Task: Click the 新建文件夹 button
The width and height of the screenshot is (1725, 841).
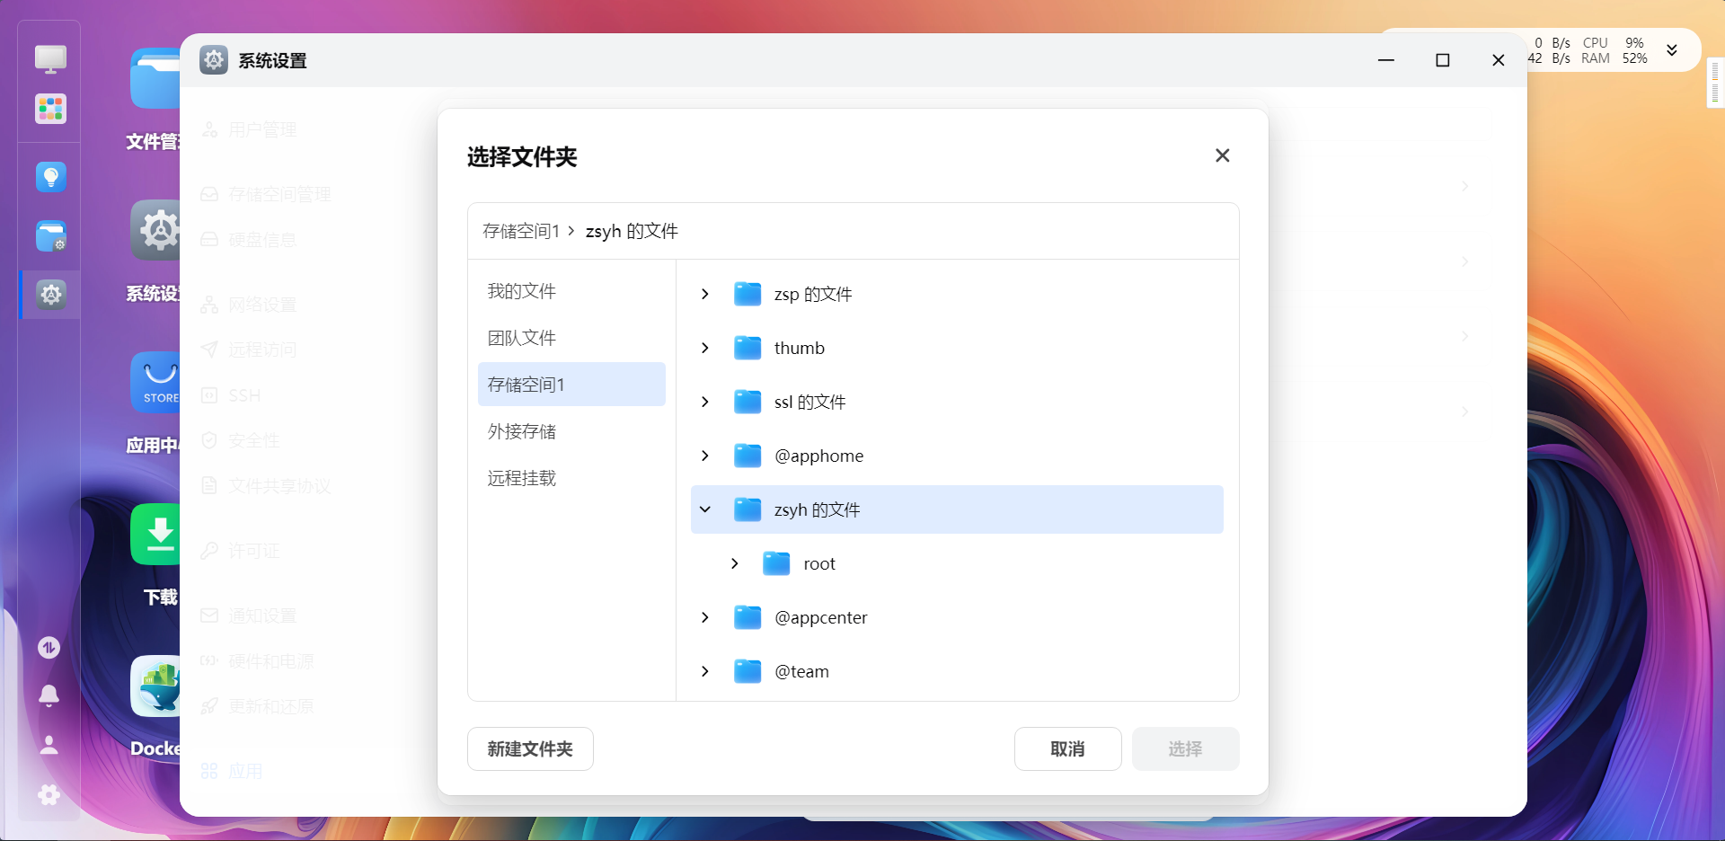Action: [529, 748]
